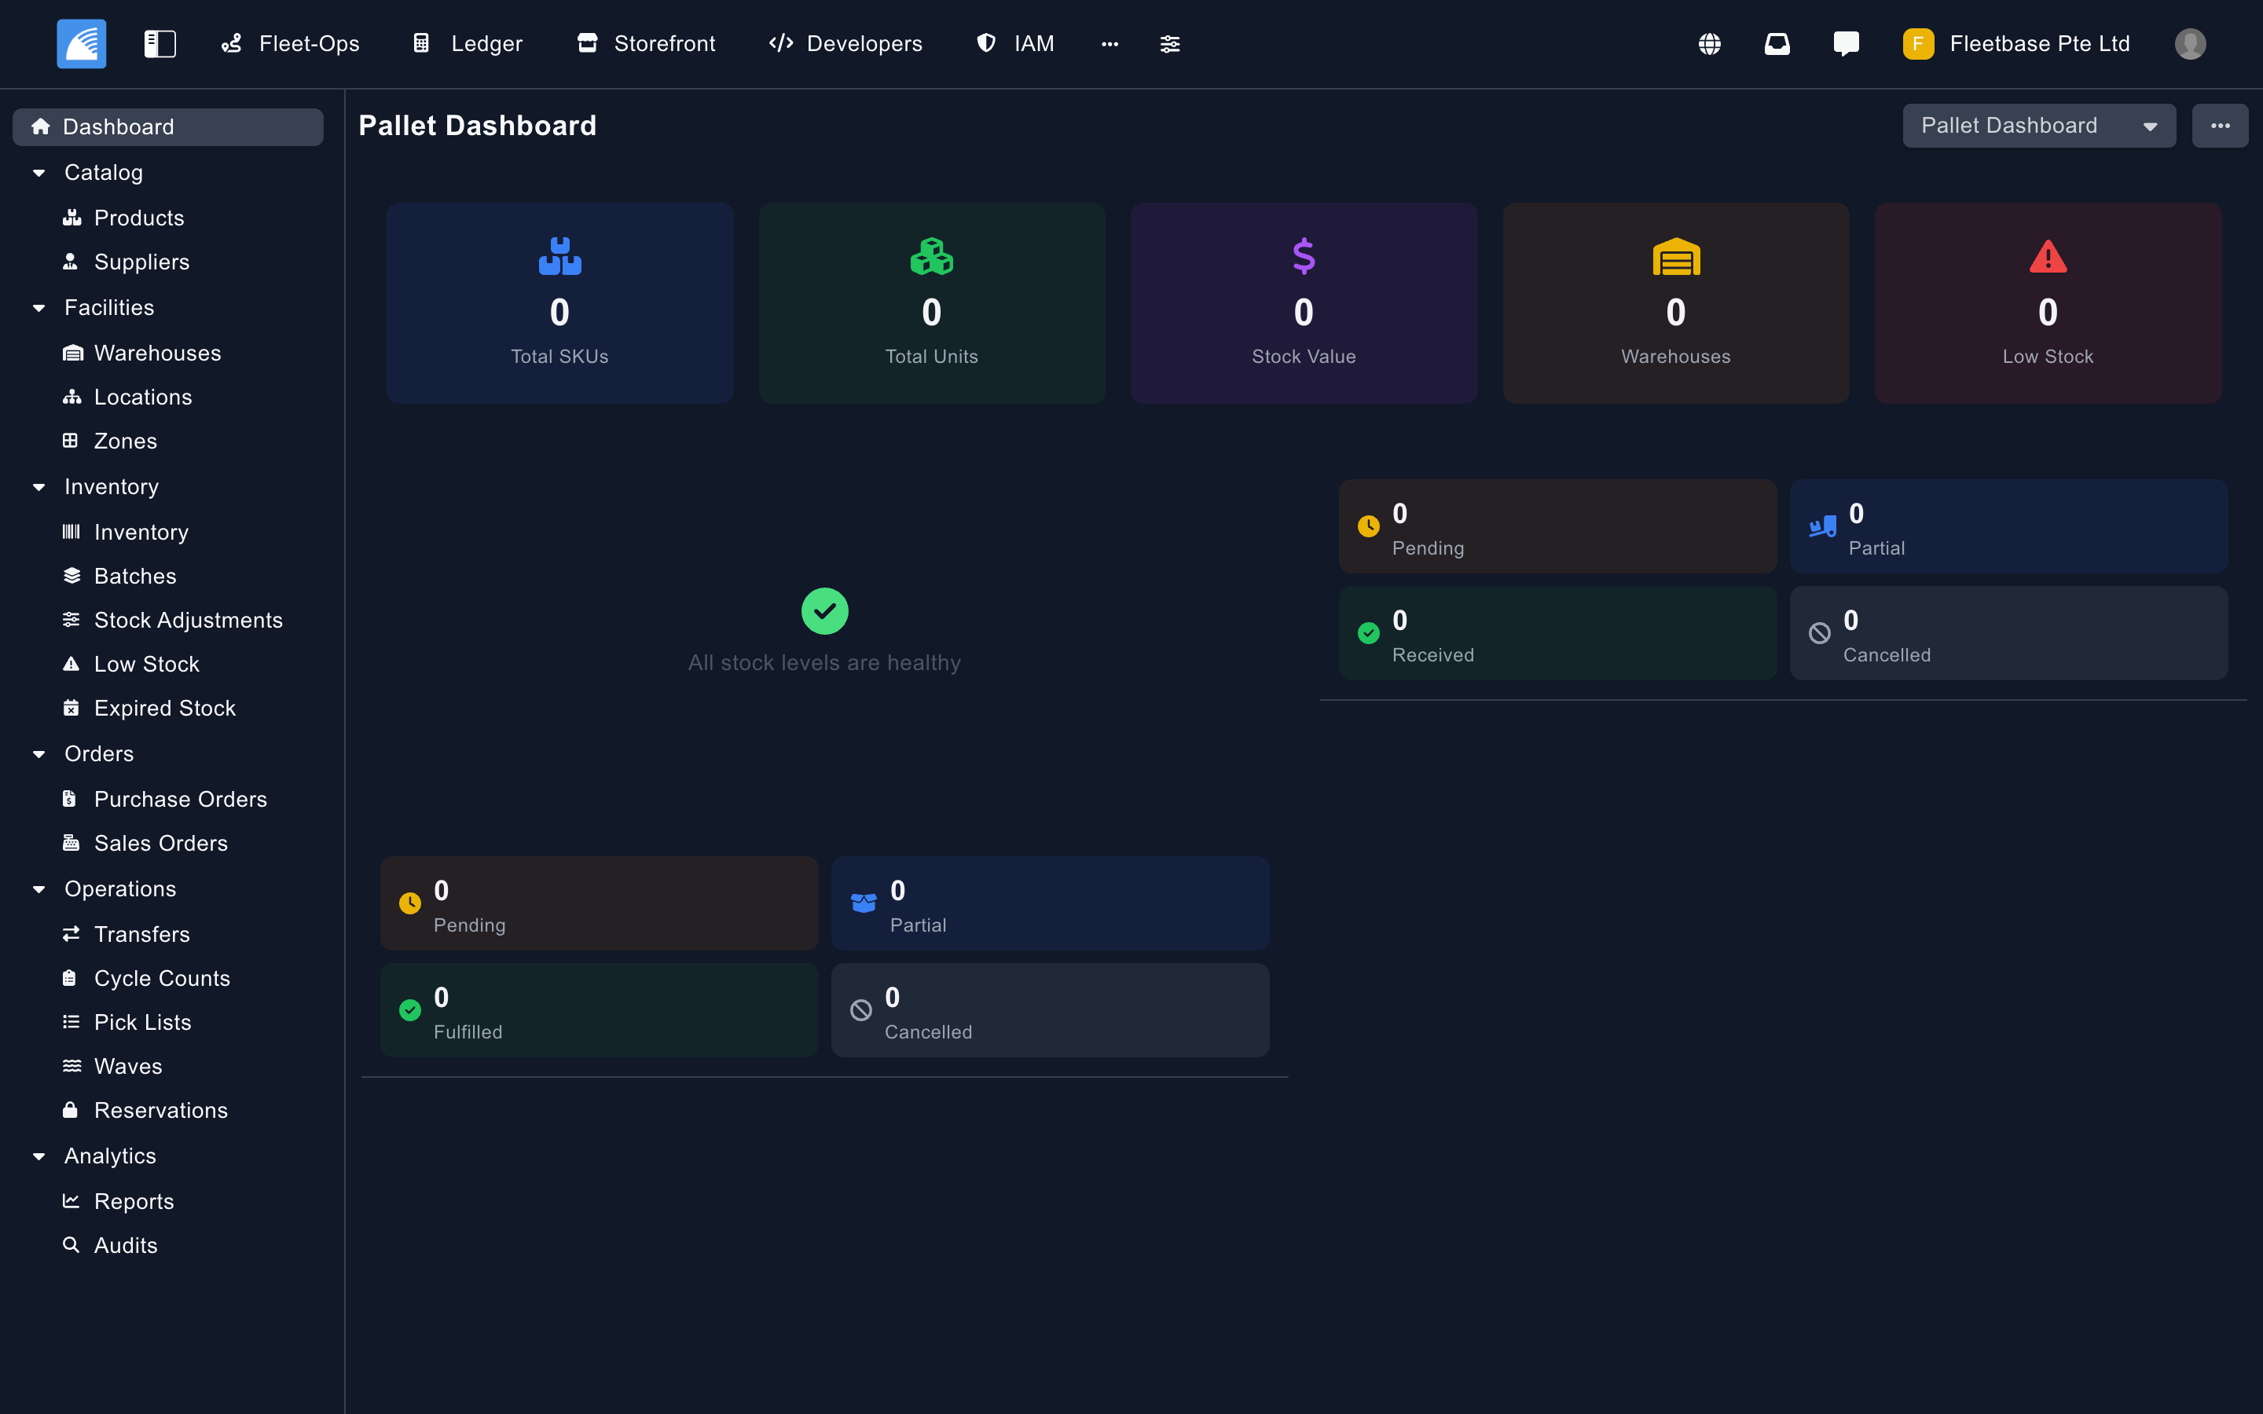Click the Pending clock icon above Received
The image size is (2263, 1414).
[x=1368, y=526]
